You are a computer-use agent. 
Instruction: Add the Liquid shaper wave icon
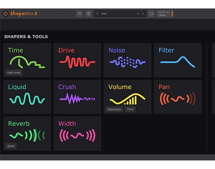(27, 99)
